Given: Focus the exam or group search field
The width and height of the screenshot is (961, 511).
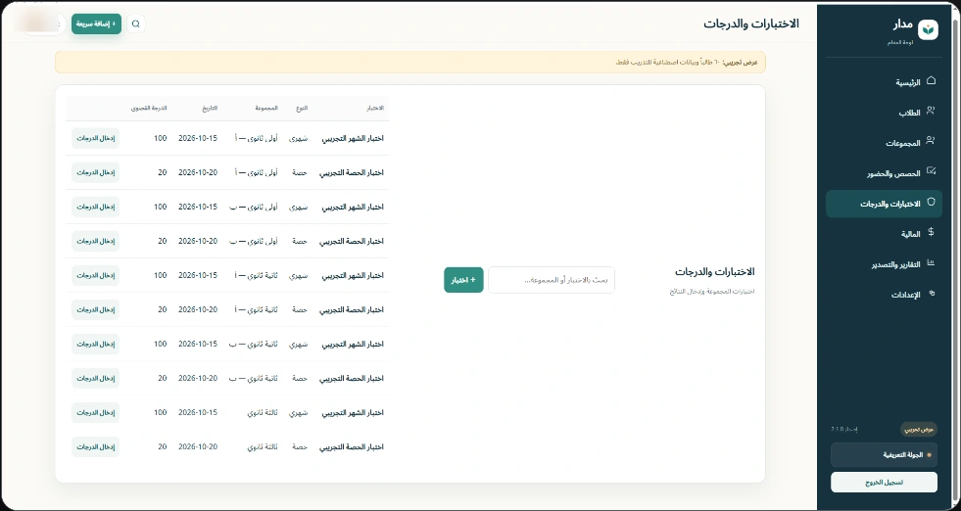Looking at the screenshot, I should [x=552, y=280].
